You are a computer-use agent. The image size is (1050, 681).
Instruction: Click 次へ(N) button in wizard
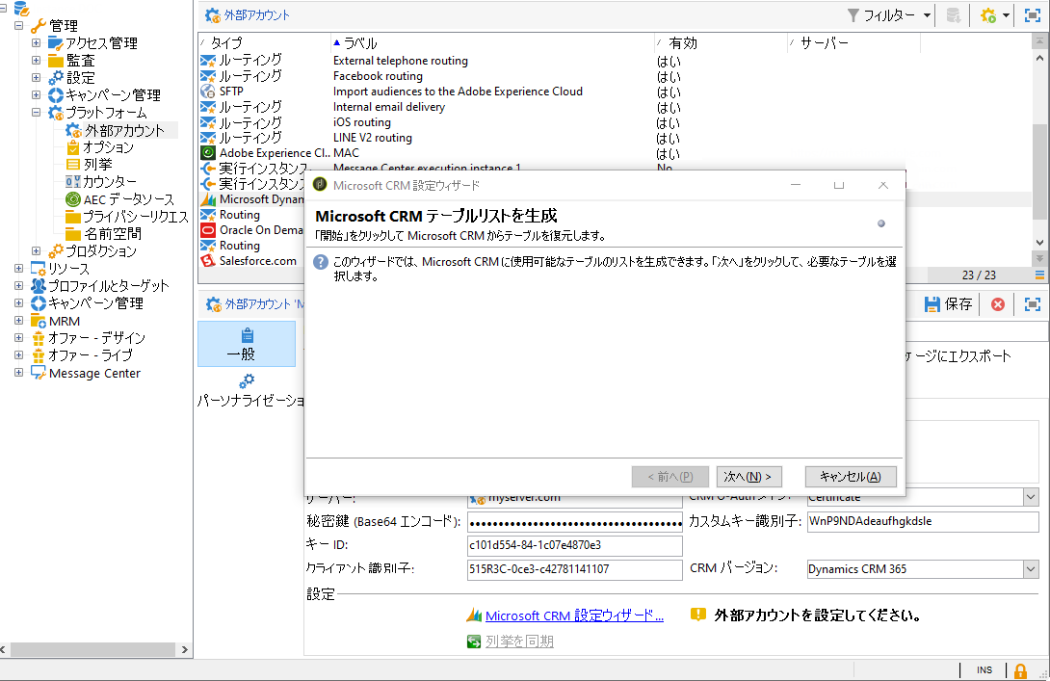tap(748, 477)
